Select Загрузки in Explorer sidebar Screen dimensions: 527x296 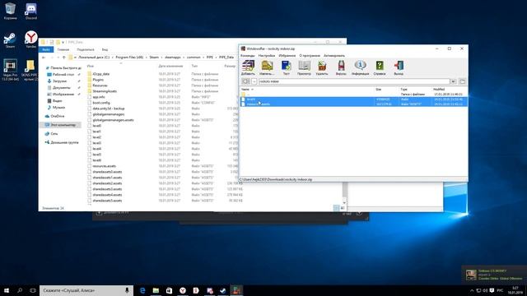tap(59, 81)
